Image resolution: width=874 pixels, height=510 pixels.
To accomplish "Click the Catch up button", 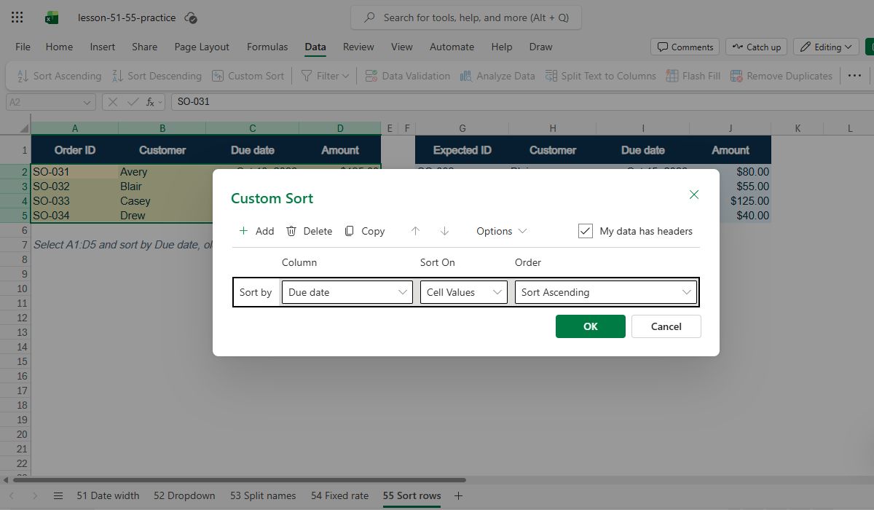I will 756,47.
